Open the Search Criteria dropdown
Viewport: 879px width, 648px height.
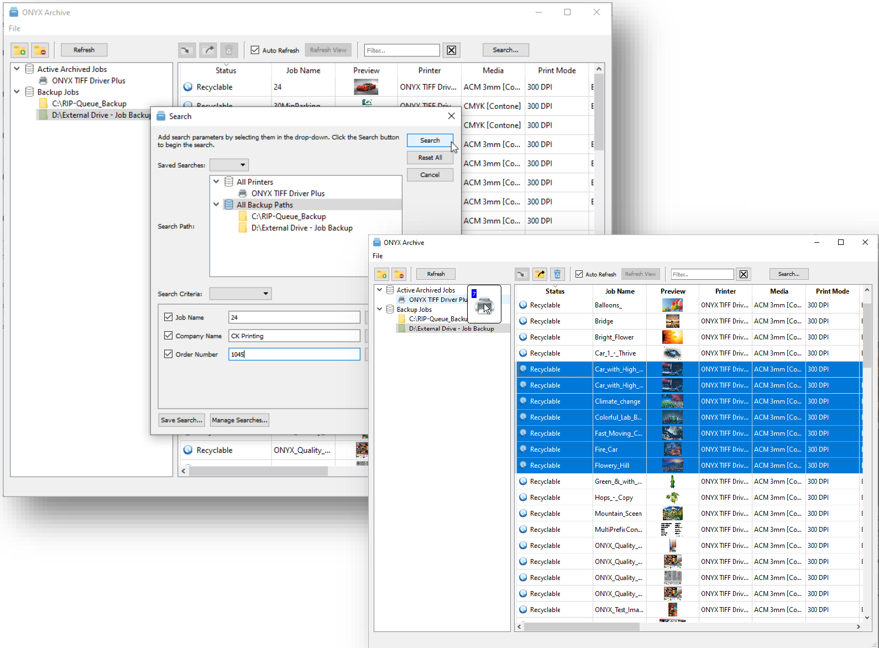240,294
